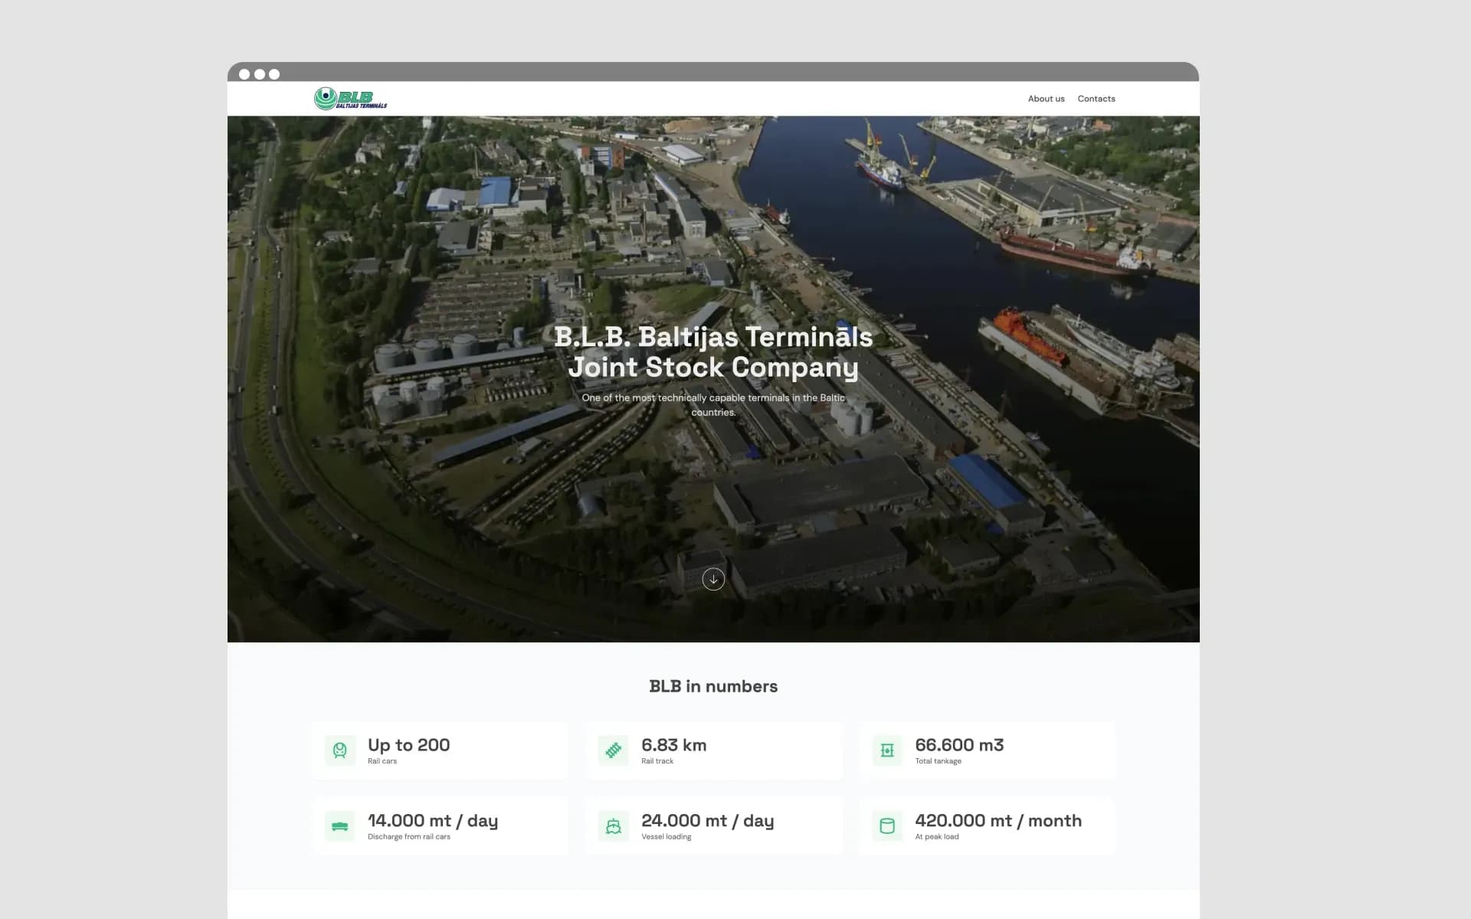
Task: Click the 'BLB in numbers' heading
Action: coord(713,686)
